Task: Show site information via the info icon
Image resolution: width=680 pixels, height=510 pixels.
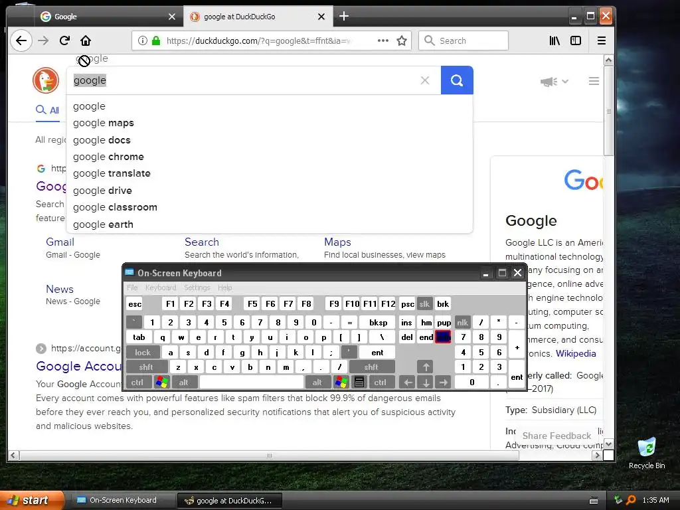Action: click(142, 41)
